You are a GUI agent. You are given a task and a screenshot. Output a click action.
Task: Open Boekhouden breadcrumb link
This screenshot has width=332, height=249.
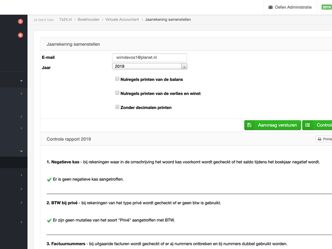tap(88, 19)
